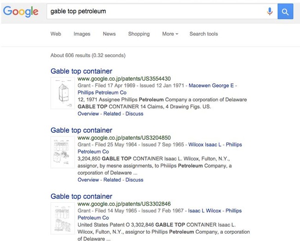Viewport: 300px width, 241px height.
Task: Open Discuss link for patent US3554430
Action: [134, 114]
